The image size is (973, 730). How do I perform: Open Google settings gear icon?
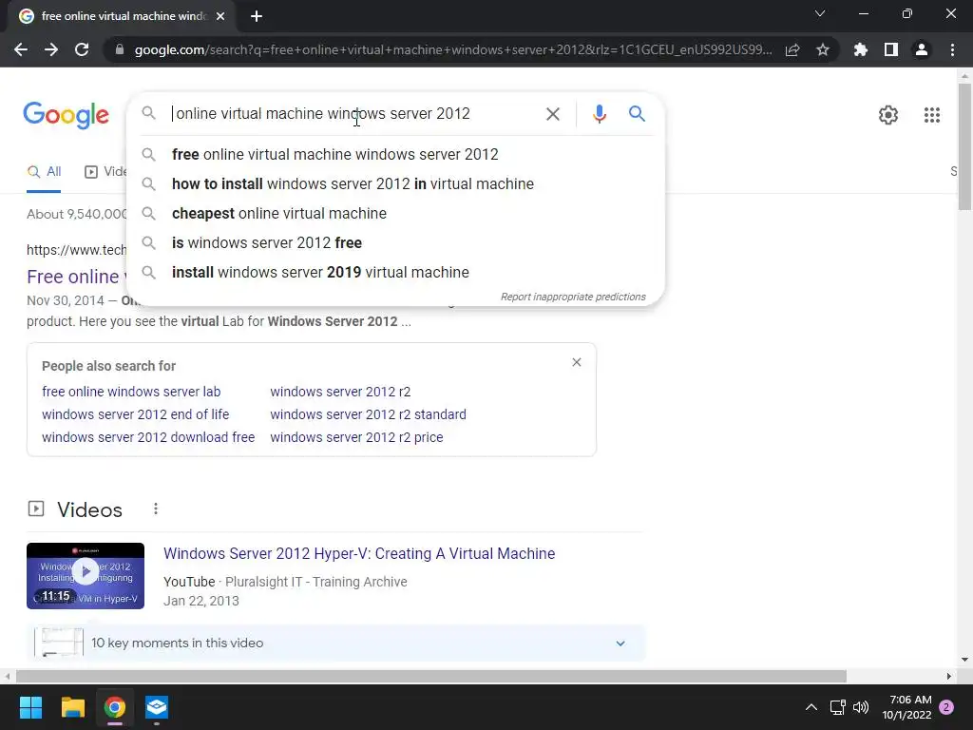888,115
